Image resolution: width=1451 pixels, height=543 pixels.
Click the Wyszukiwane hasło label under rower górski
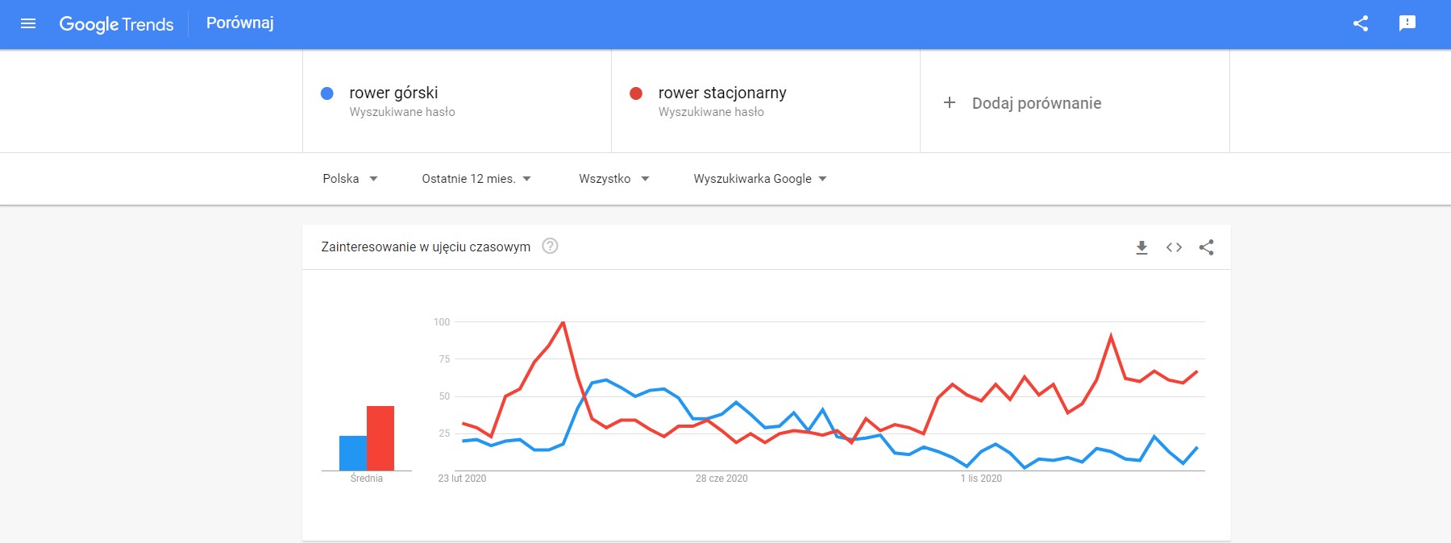click(x=401, y=112)
